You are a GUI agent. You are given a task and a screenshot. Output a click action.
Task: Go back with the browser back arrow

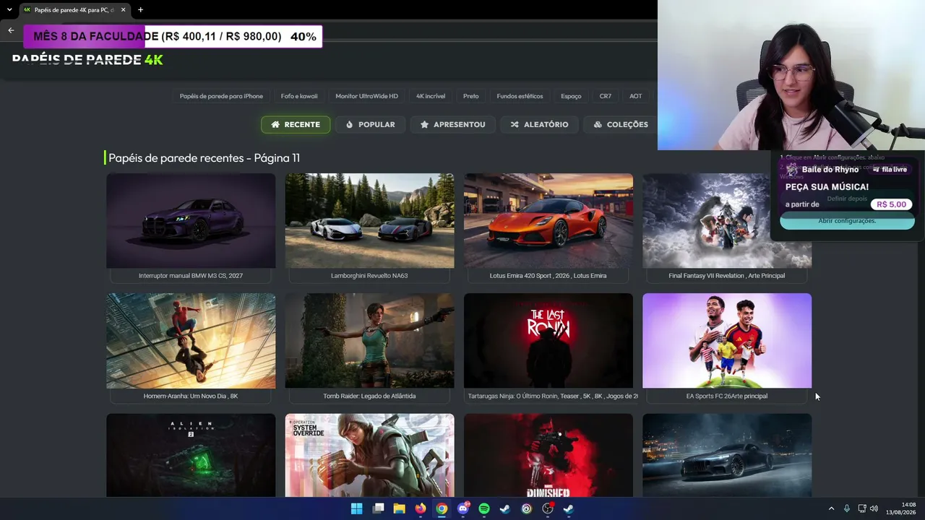click(11, 30)
